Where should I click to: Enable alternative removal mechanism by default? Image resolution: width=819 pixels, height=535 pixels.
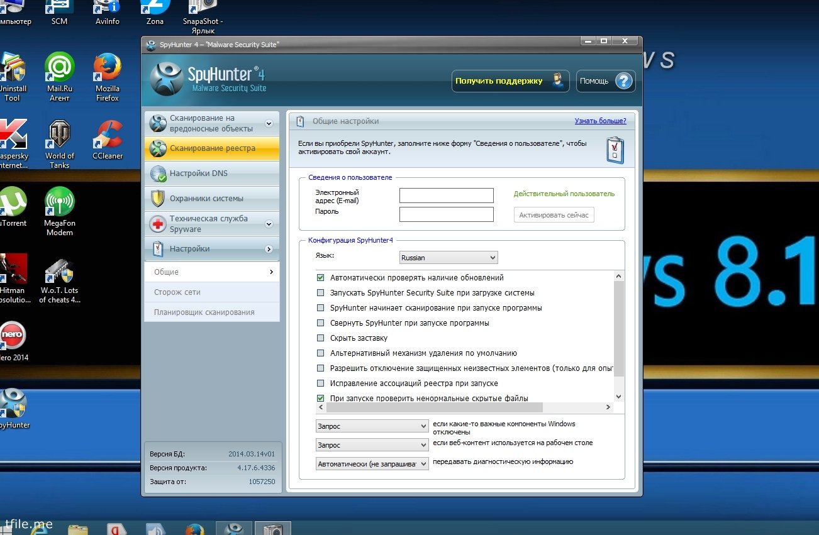[321, 353]
